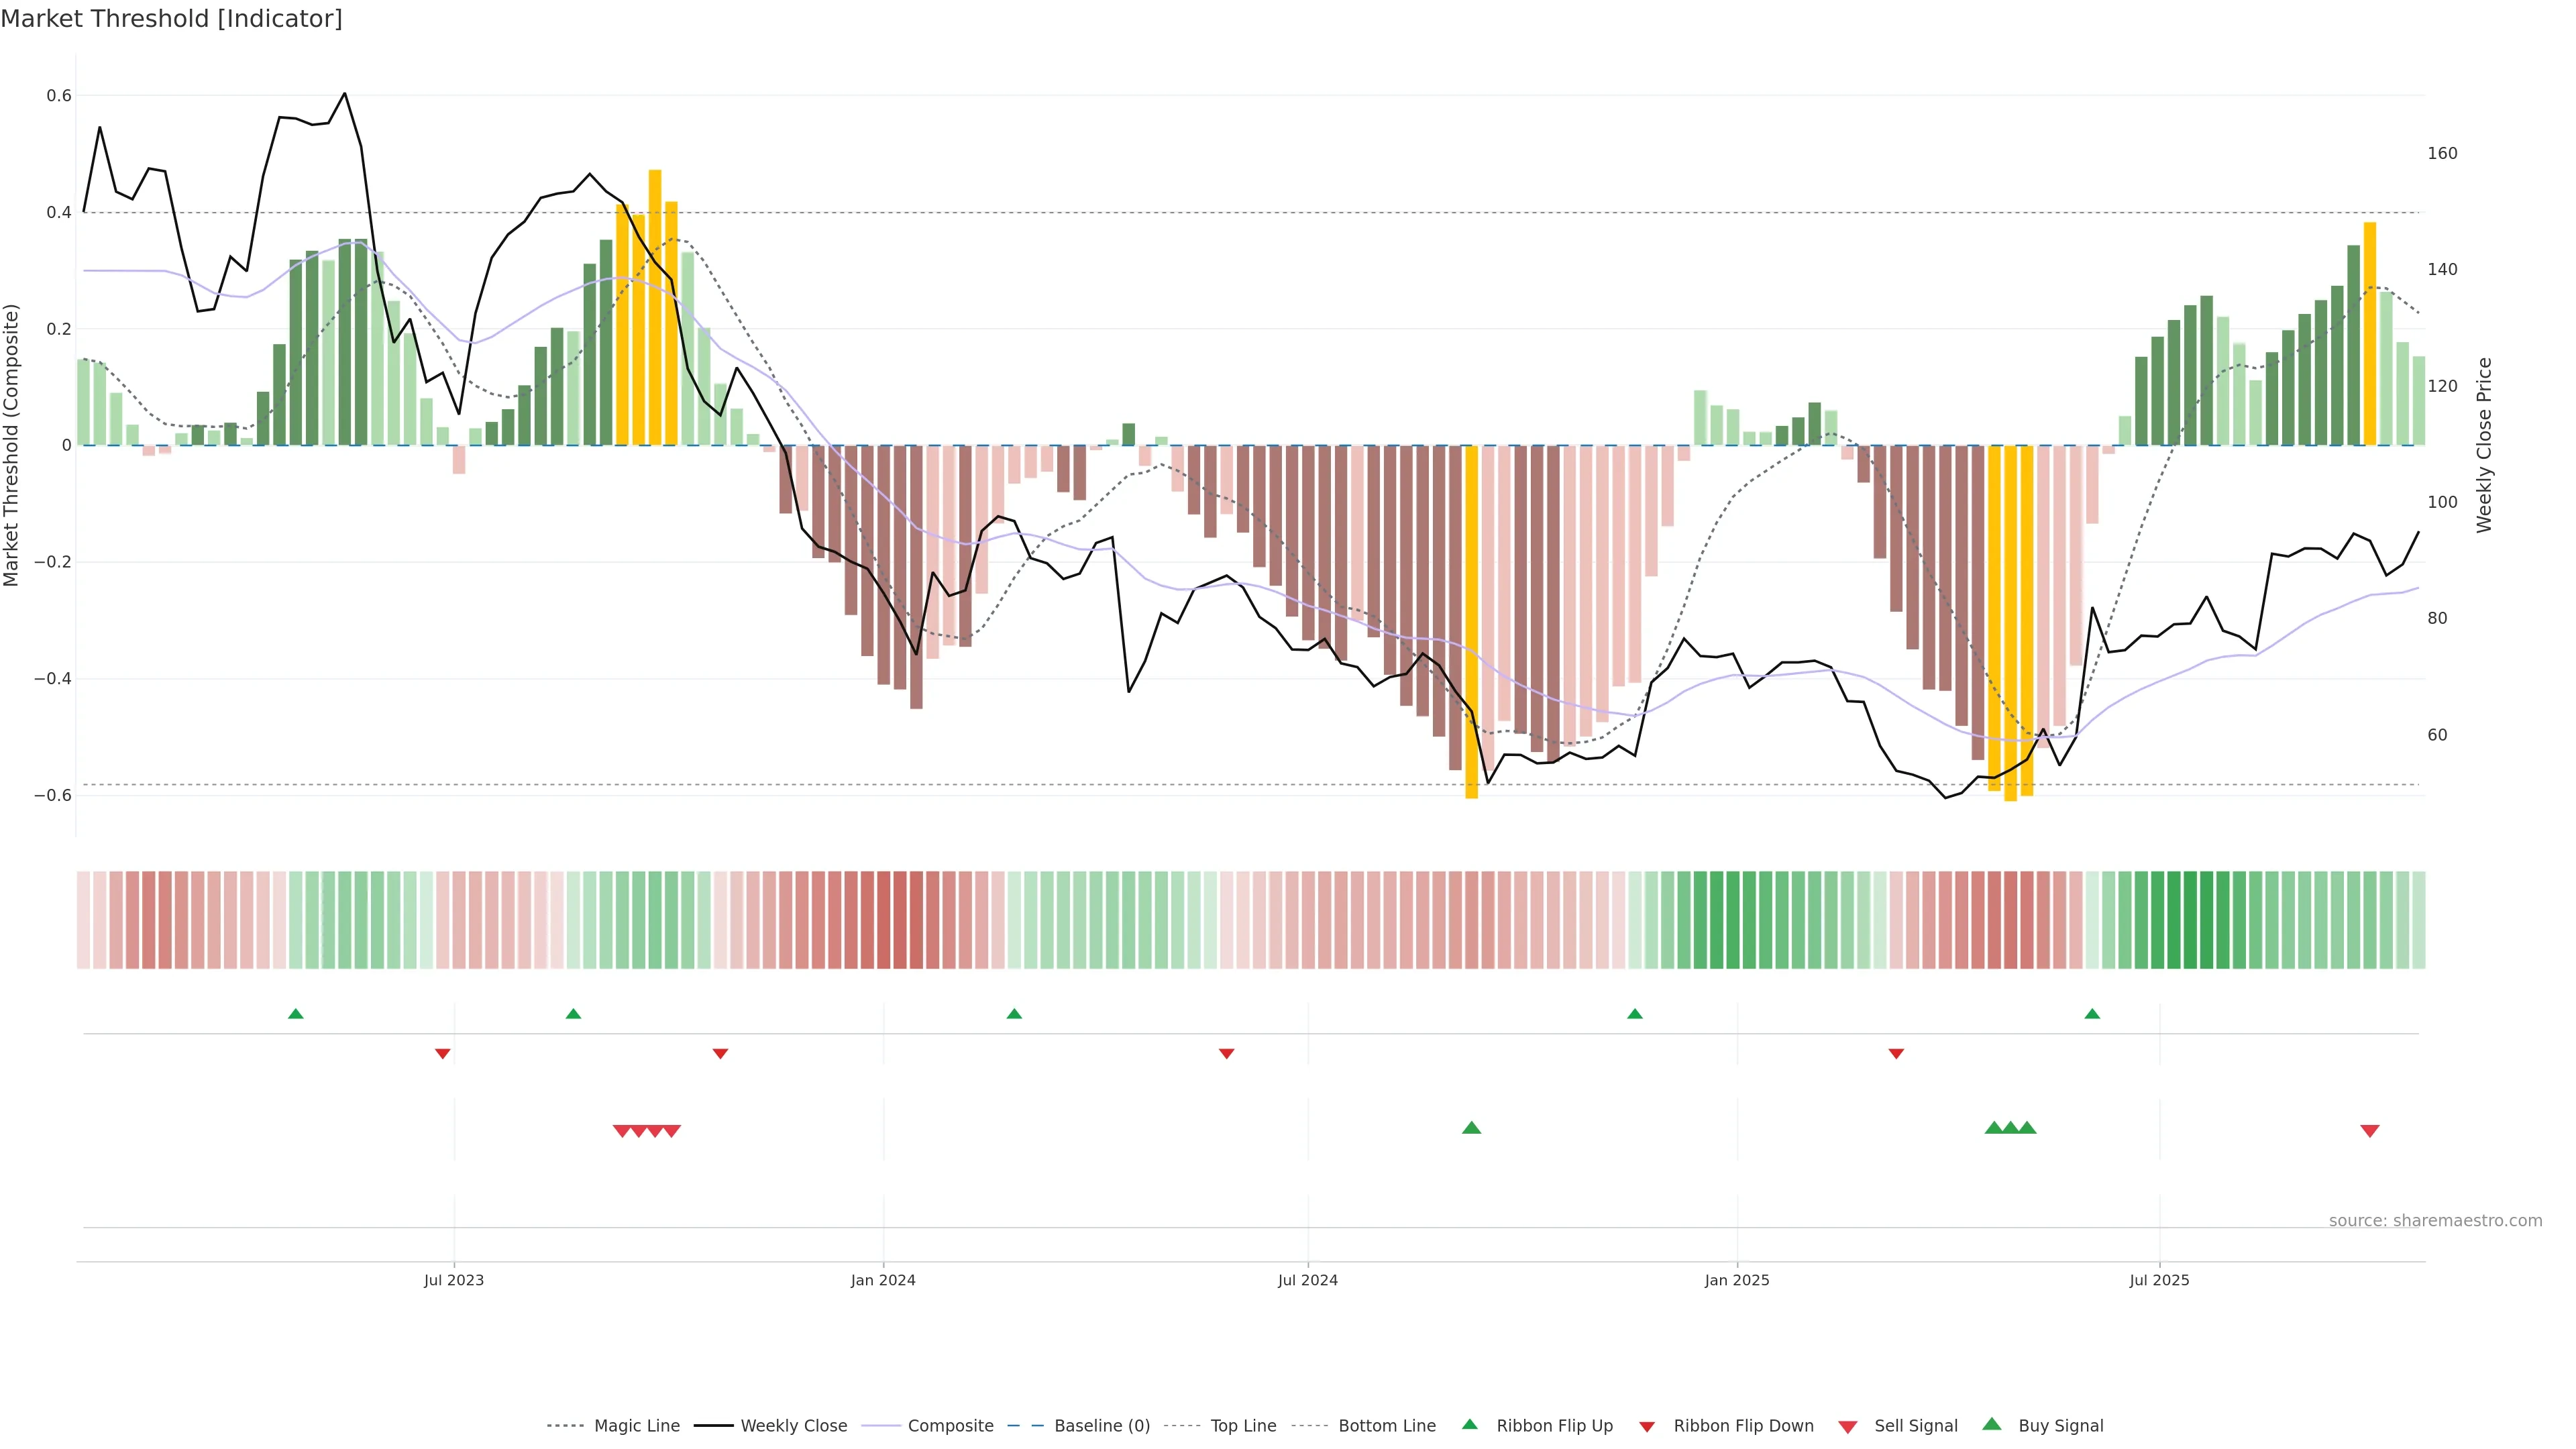This screenshot has width=2576, height=1449.
Task: Click the sell signal marker in late 2025
Action: coord(2369,1131)
